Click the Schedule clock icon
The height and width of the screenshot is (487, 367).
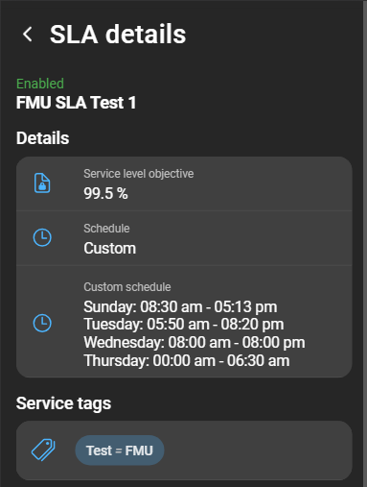tap(42, 237)
